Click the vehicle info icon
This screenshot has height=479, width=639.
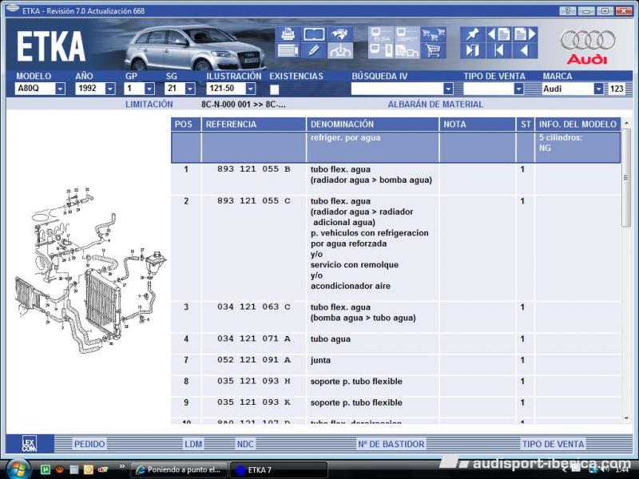tap(340, 50)
